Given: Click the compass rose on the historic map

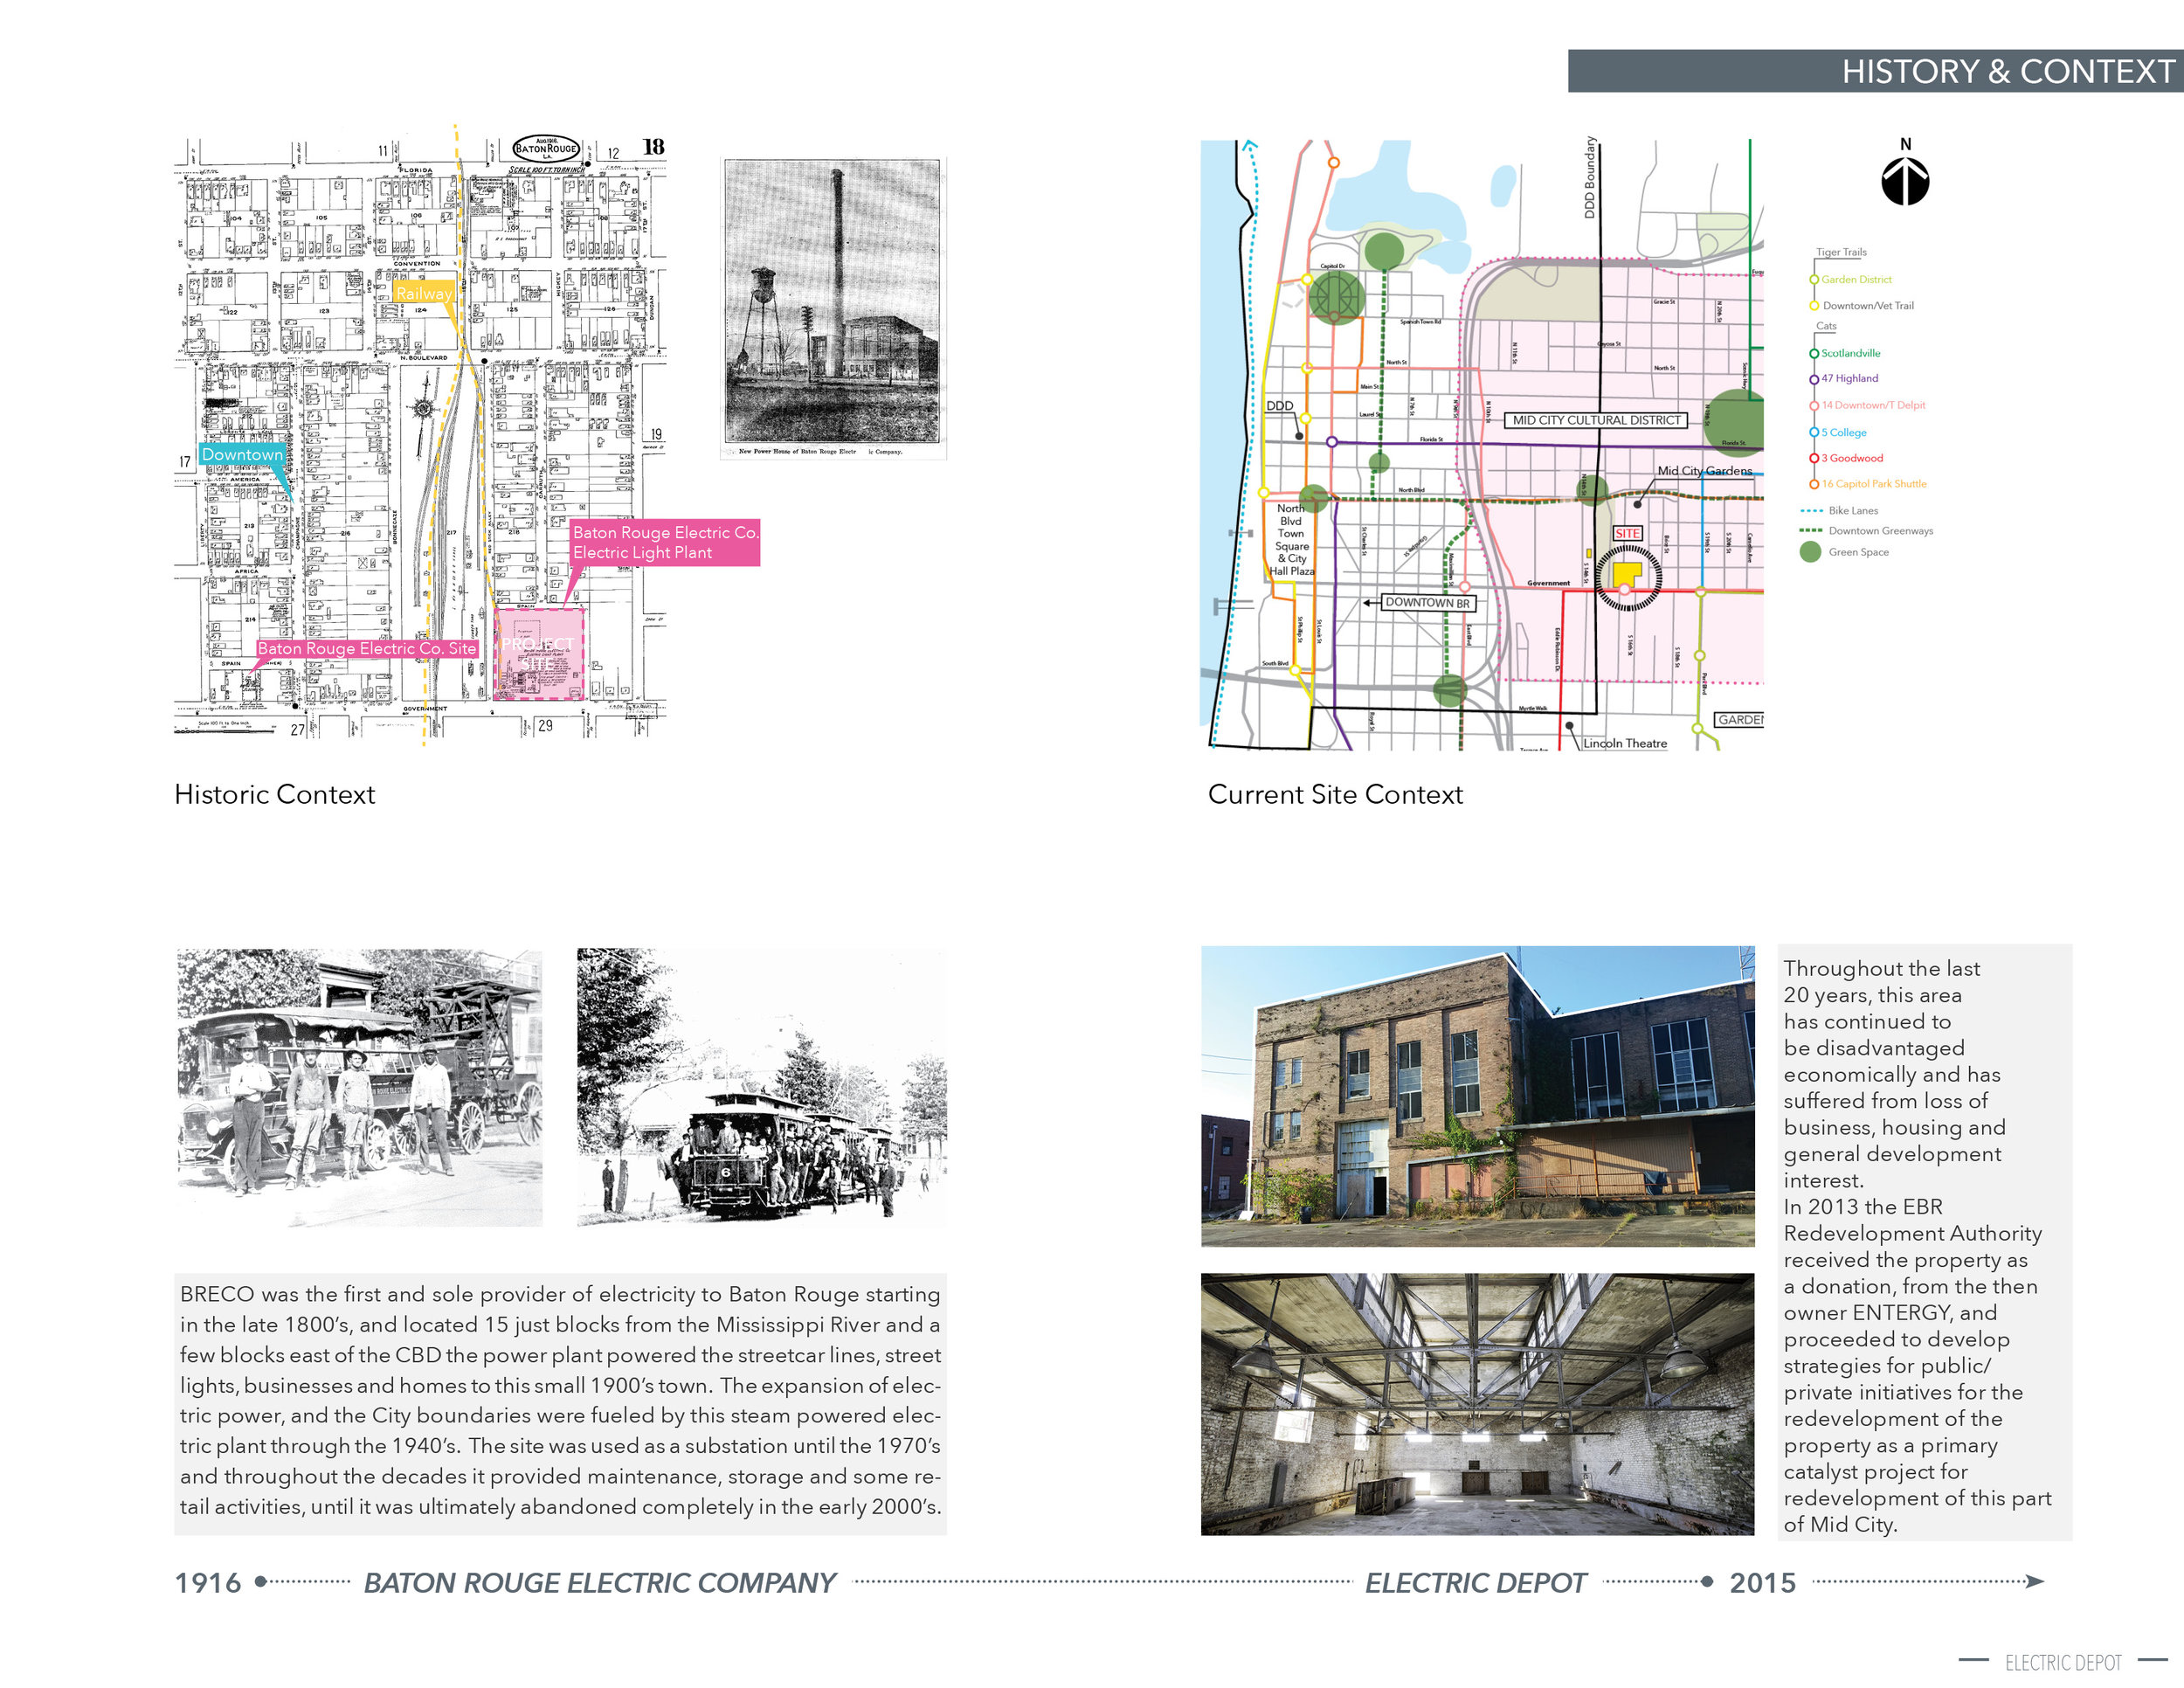Looking at the screenshot, I should tap(423, 408).
